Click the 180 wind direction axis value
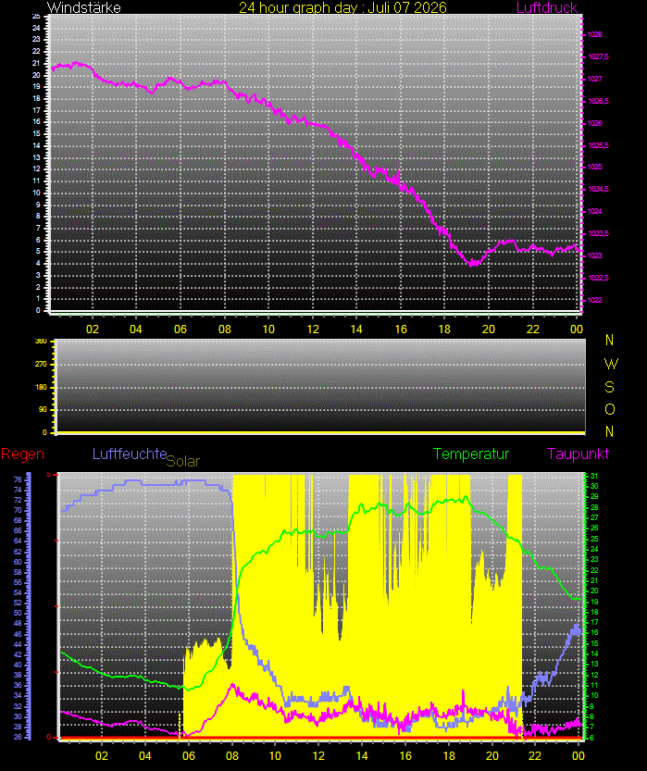 coord(41,388)
